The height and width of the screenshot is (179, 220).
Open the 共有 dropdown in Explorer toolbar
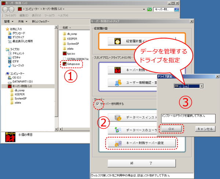point(23,22)
